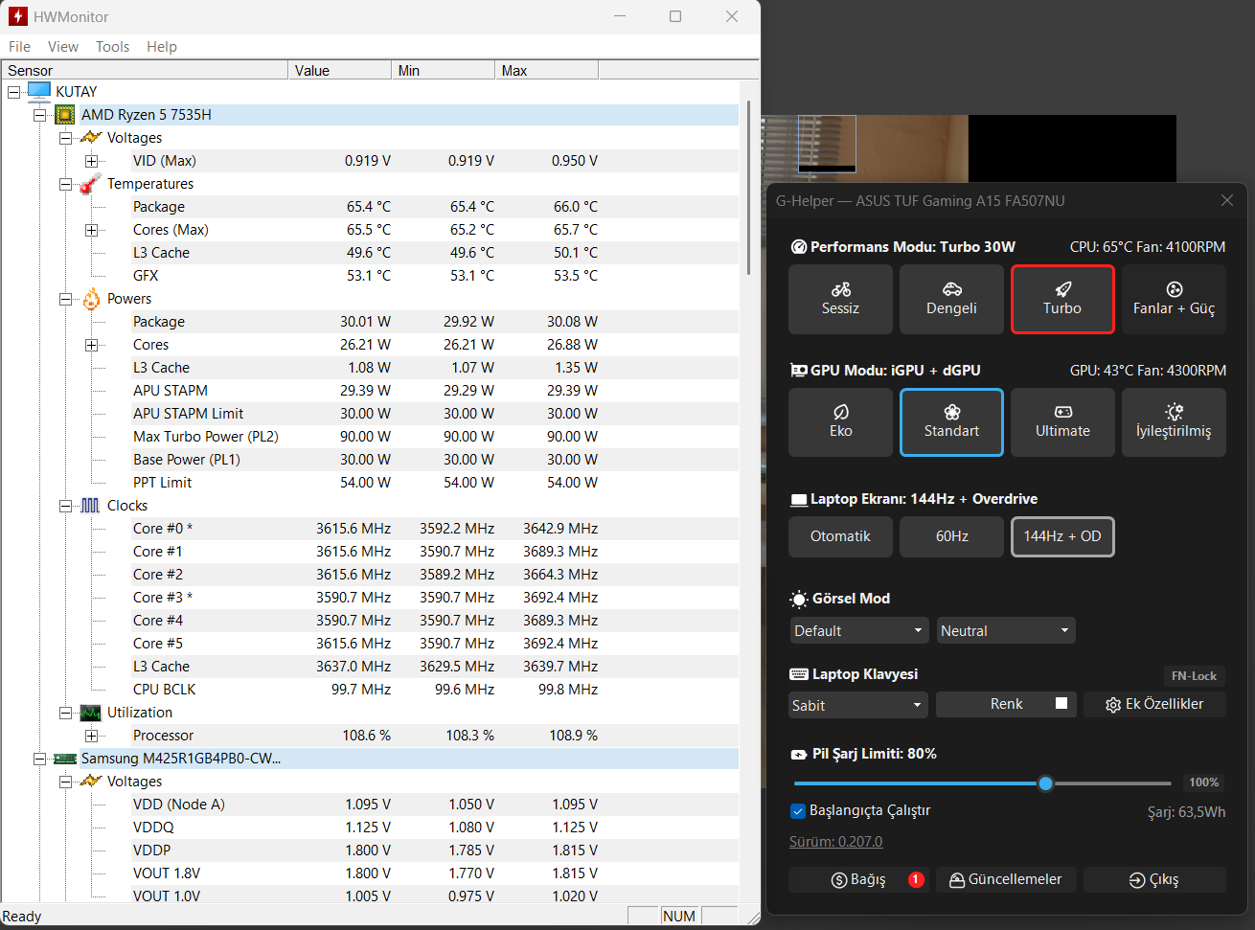Open the Help menu
Image resolution: width=1255 pixels, height=930 pixels.
(x=162, y=47)
